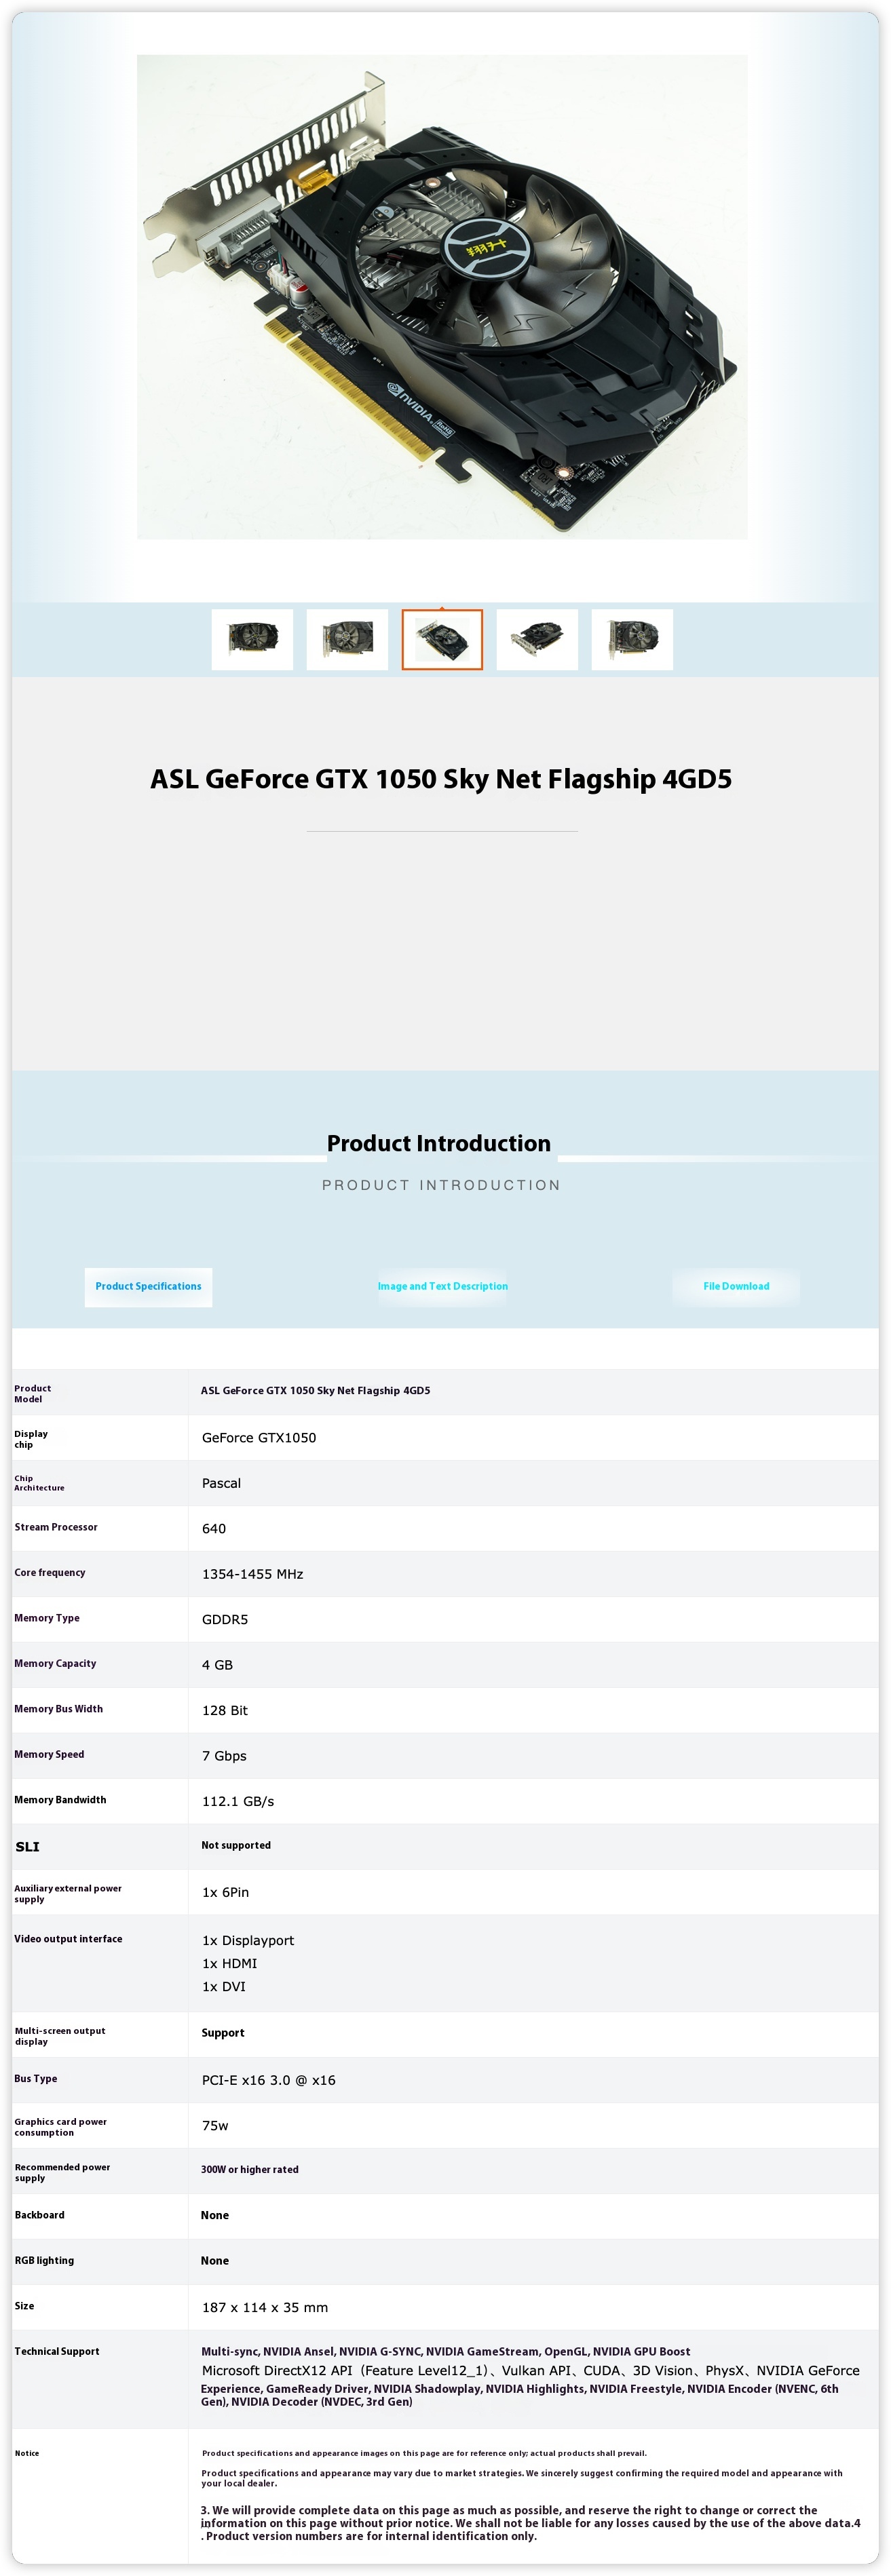
Task: Click the SLI row label
Action: tap(27, 1847)
